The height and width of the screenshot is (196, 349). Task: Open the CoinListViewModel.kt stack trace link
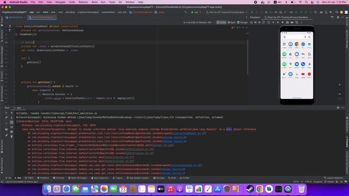[x=189, y=133]
